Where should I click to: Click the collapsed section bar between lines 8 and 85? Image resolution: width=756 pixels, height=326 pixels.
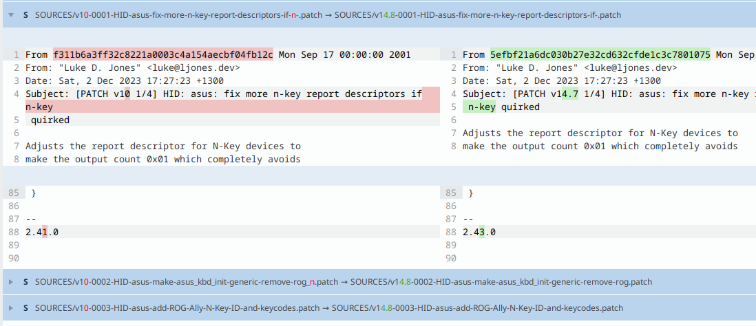(x=378, y=176)
